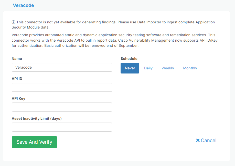Open the Veracode heading link

click(23, 5)
